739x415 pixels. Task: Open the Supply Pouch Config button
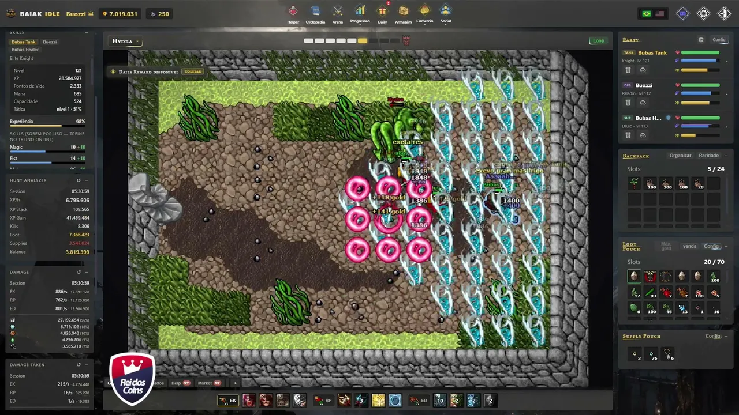(713, 336)
